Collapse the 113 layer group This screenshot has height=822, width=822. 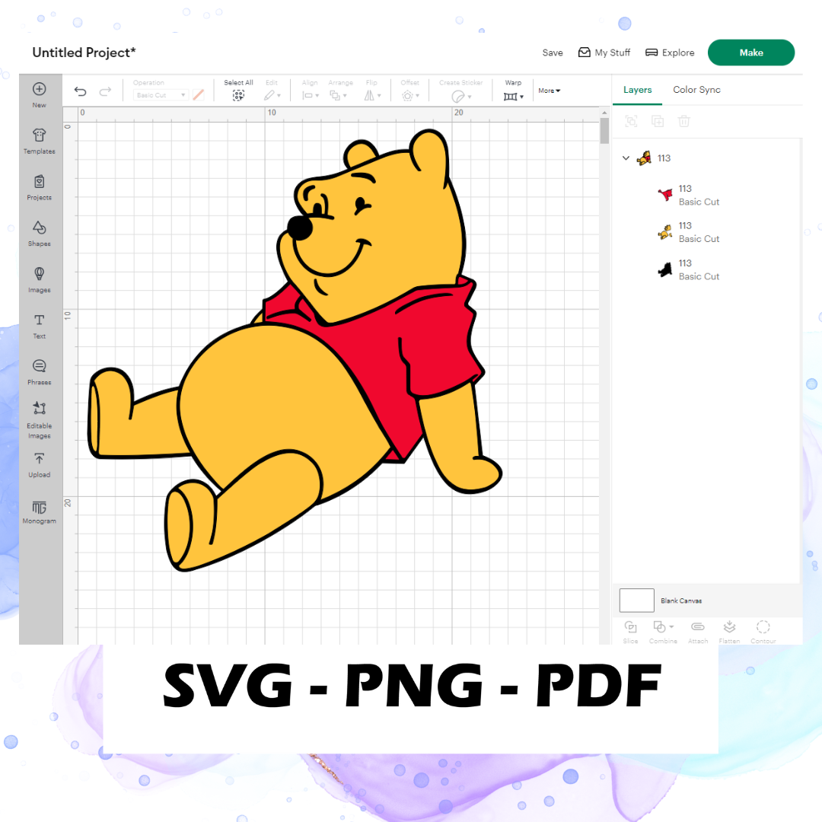point(626,158)
